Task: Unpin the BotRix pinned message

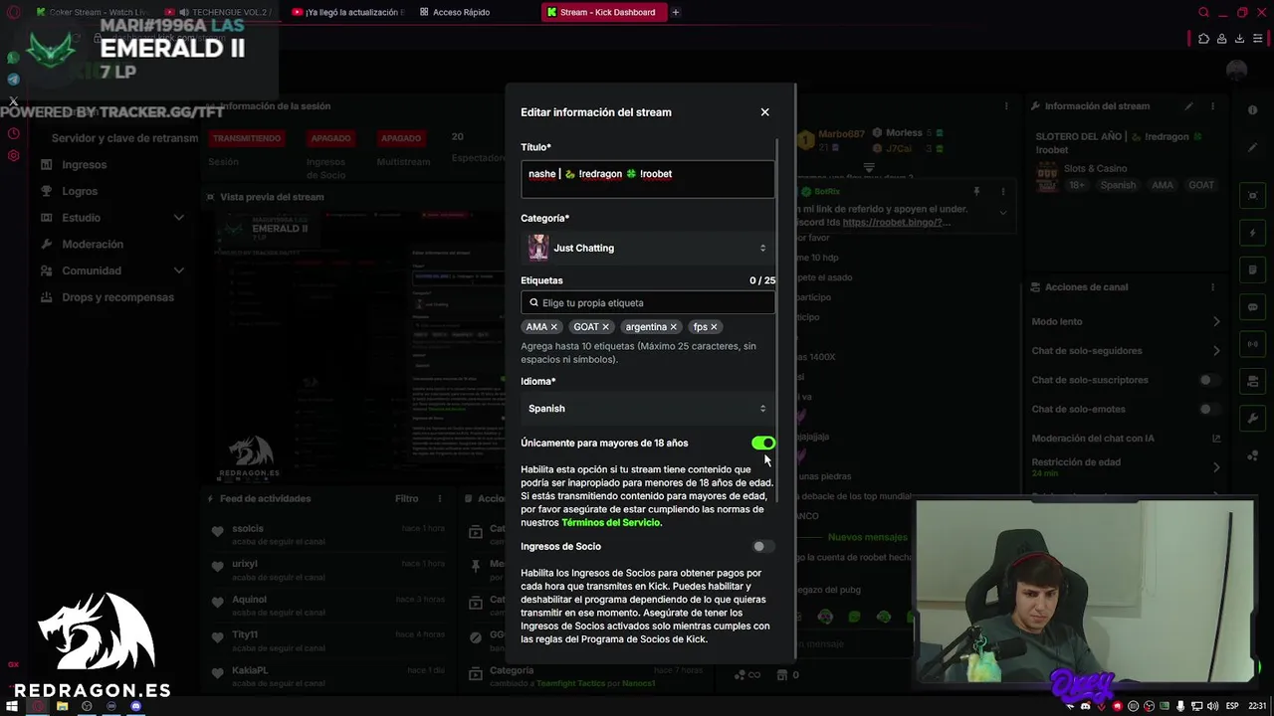Action: pyautogui.click(x=976, y=191)
